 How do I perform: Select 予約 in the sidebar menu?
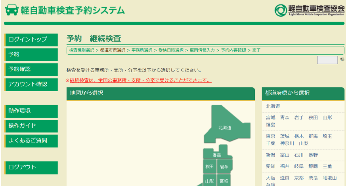click(31, 55)
